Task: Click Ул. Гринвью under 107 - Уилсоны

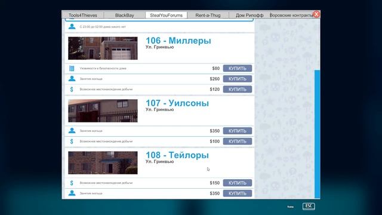Action: click(159, 109)
